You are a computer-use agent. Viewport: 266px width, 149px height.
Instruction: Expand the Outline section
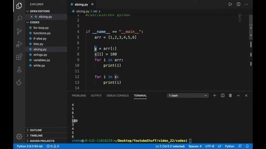[46, 130]
